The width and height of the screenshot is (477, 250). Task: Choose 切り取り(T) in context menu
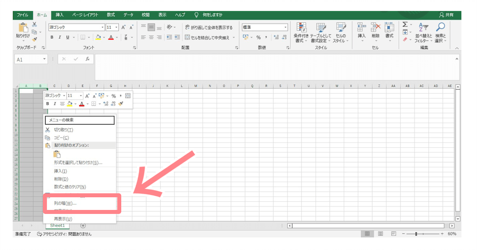pos(80,130)
